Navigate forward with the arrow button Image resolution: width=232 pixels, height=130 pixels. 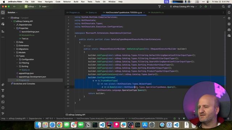coord(20,6)
